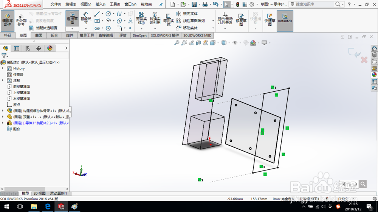Open the 文件(F) menu
Viewport: 378px width, 212px height.
point(56,4)
